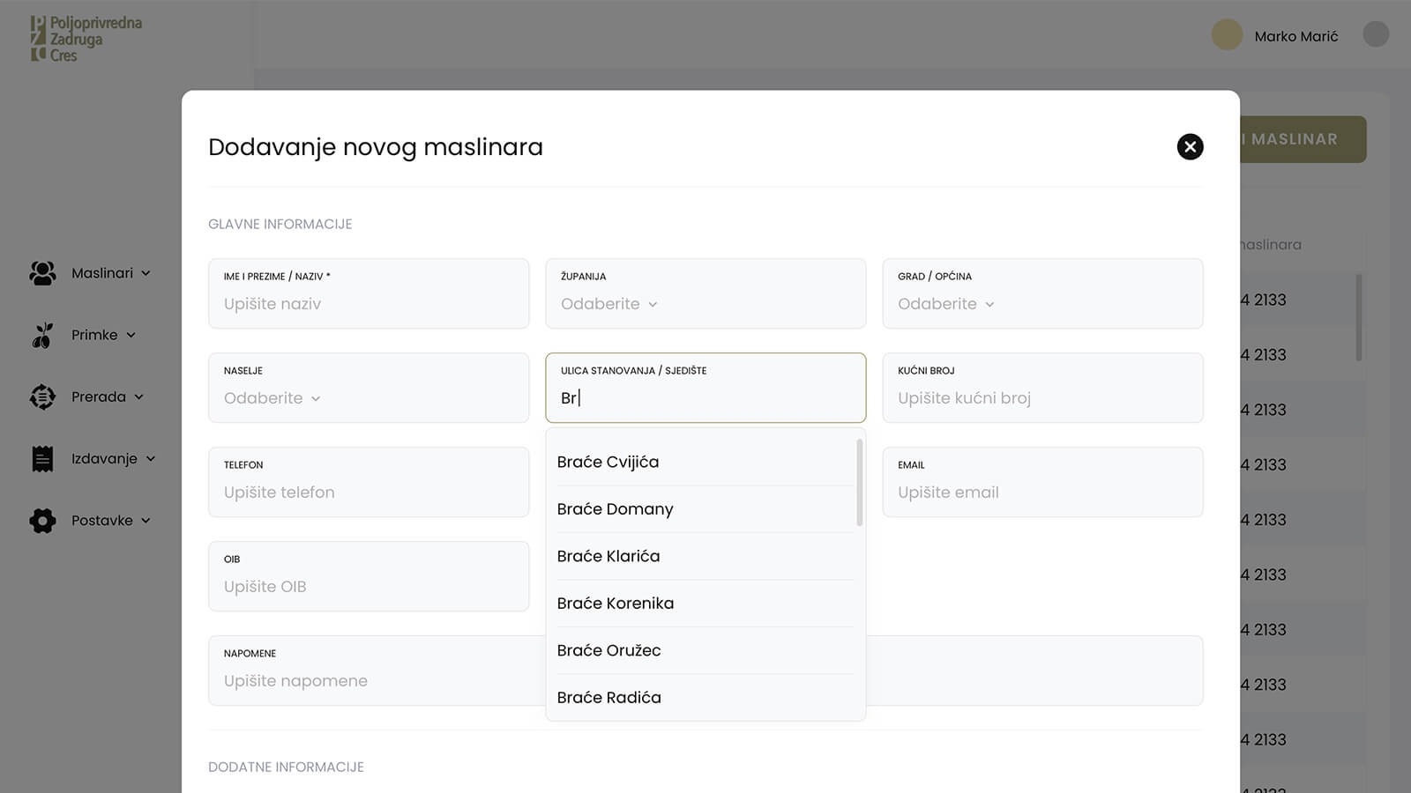Click the Maslinari people icon in sidebar

click(42, 273)
